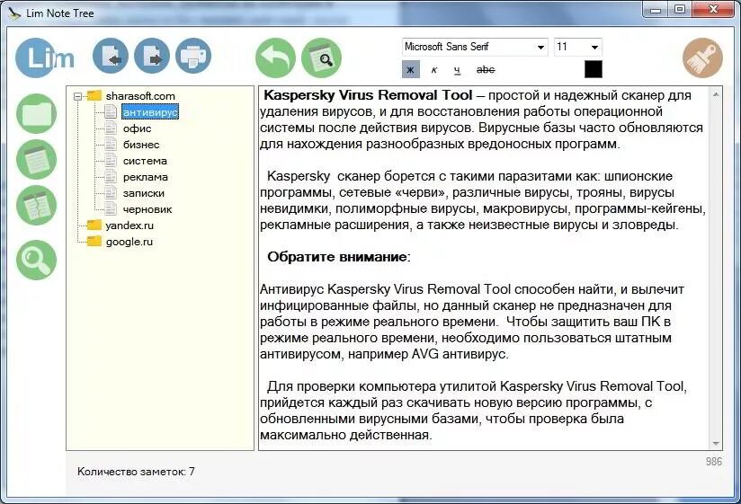741x504 pixels.
Task: Close the Lim Note Tree window
Action: click(714, 10)
